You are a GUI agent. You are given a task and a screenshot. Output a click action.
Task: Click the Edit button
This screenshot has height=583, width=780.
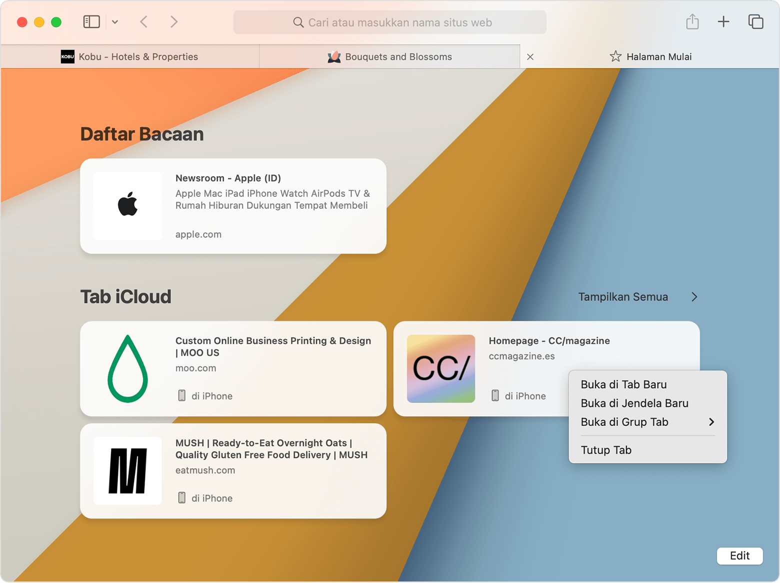pos(739,556)
